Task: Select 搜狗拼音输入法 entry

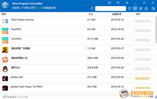Action: tap(78, 59)
